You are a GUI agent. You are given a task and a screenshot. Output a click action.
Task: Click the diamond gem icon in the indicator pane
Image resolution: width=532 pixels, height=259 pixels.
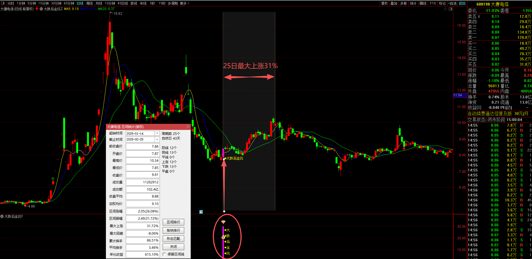click(x=223, y=222)
